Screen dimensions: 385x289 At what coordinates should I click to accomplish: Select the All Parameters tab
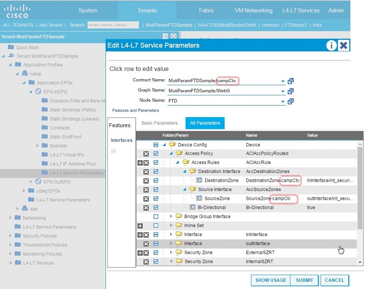click(x=205, y=123)
